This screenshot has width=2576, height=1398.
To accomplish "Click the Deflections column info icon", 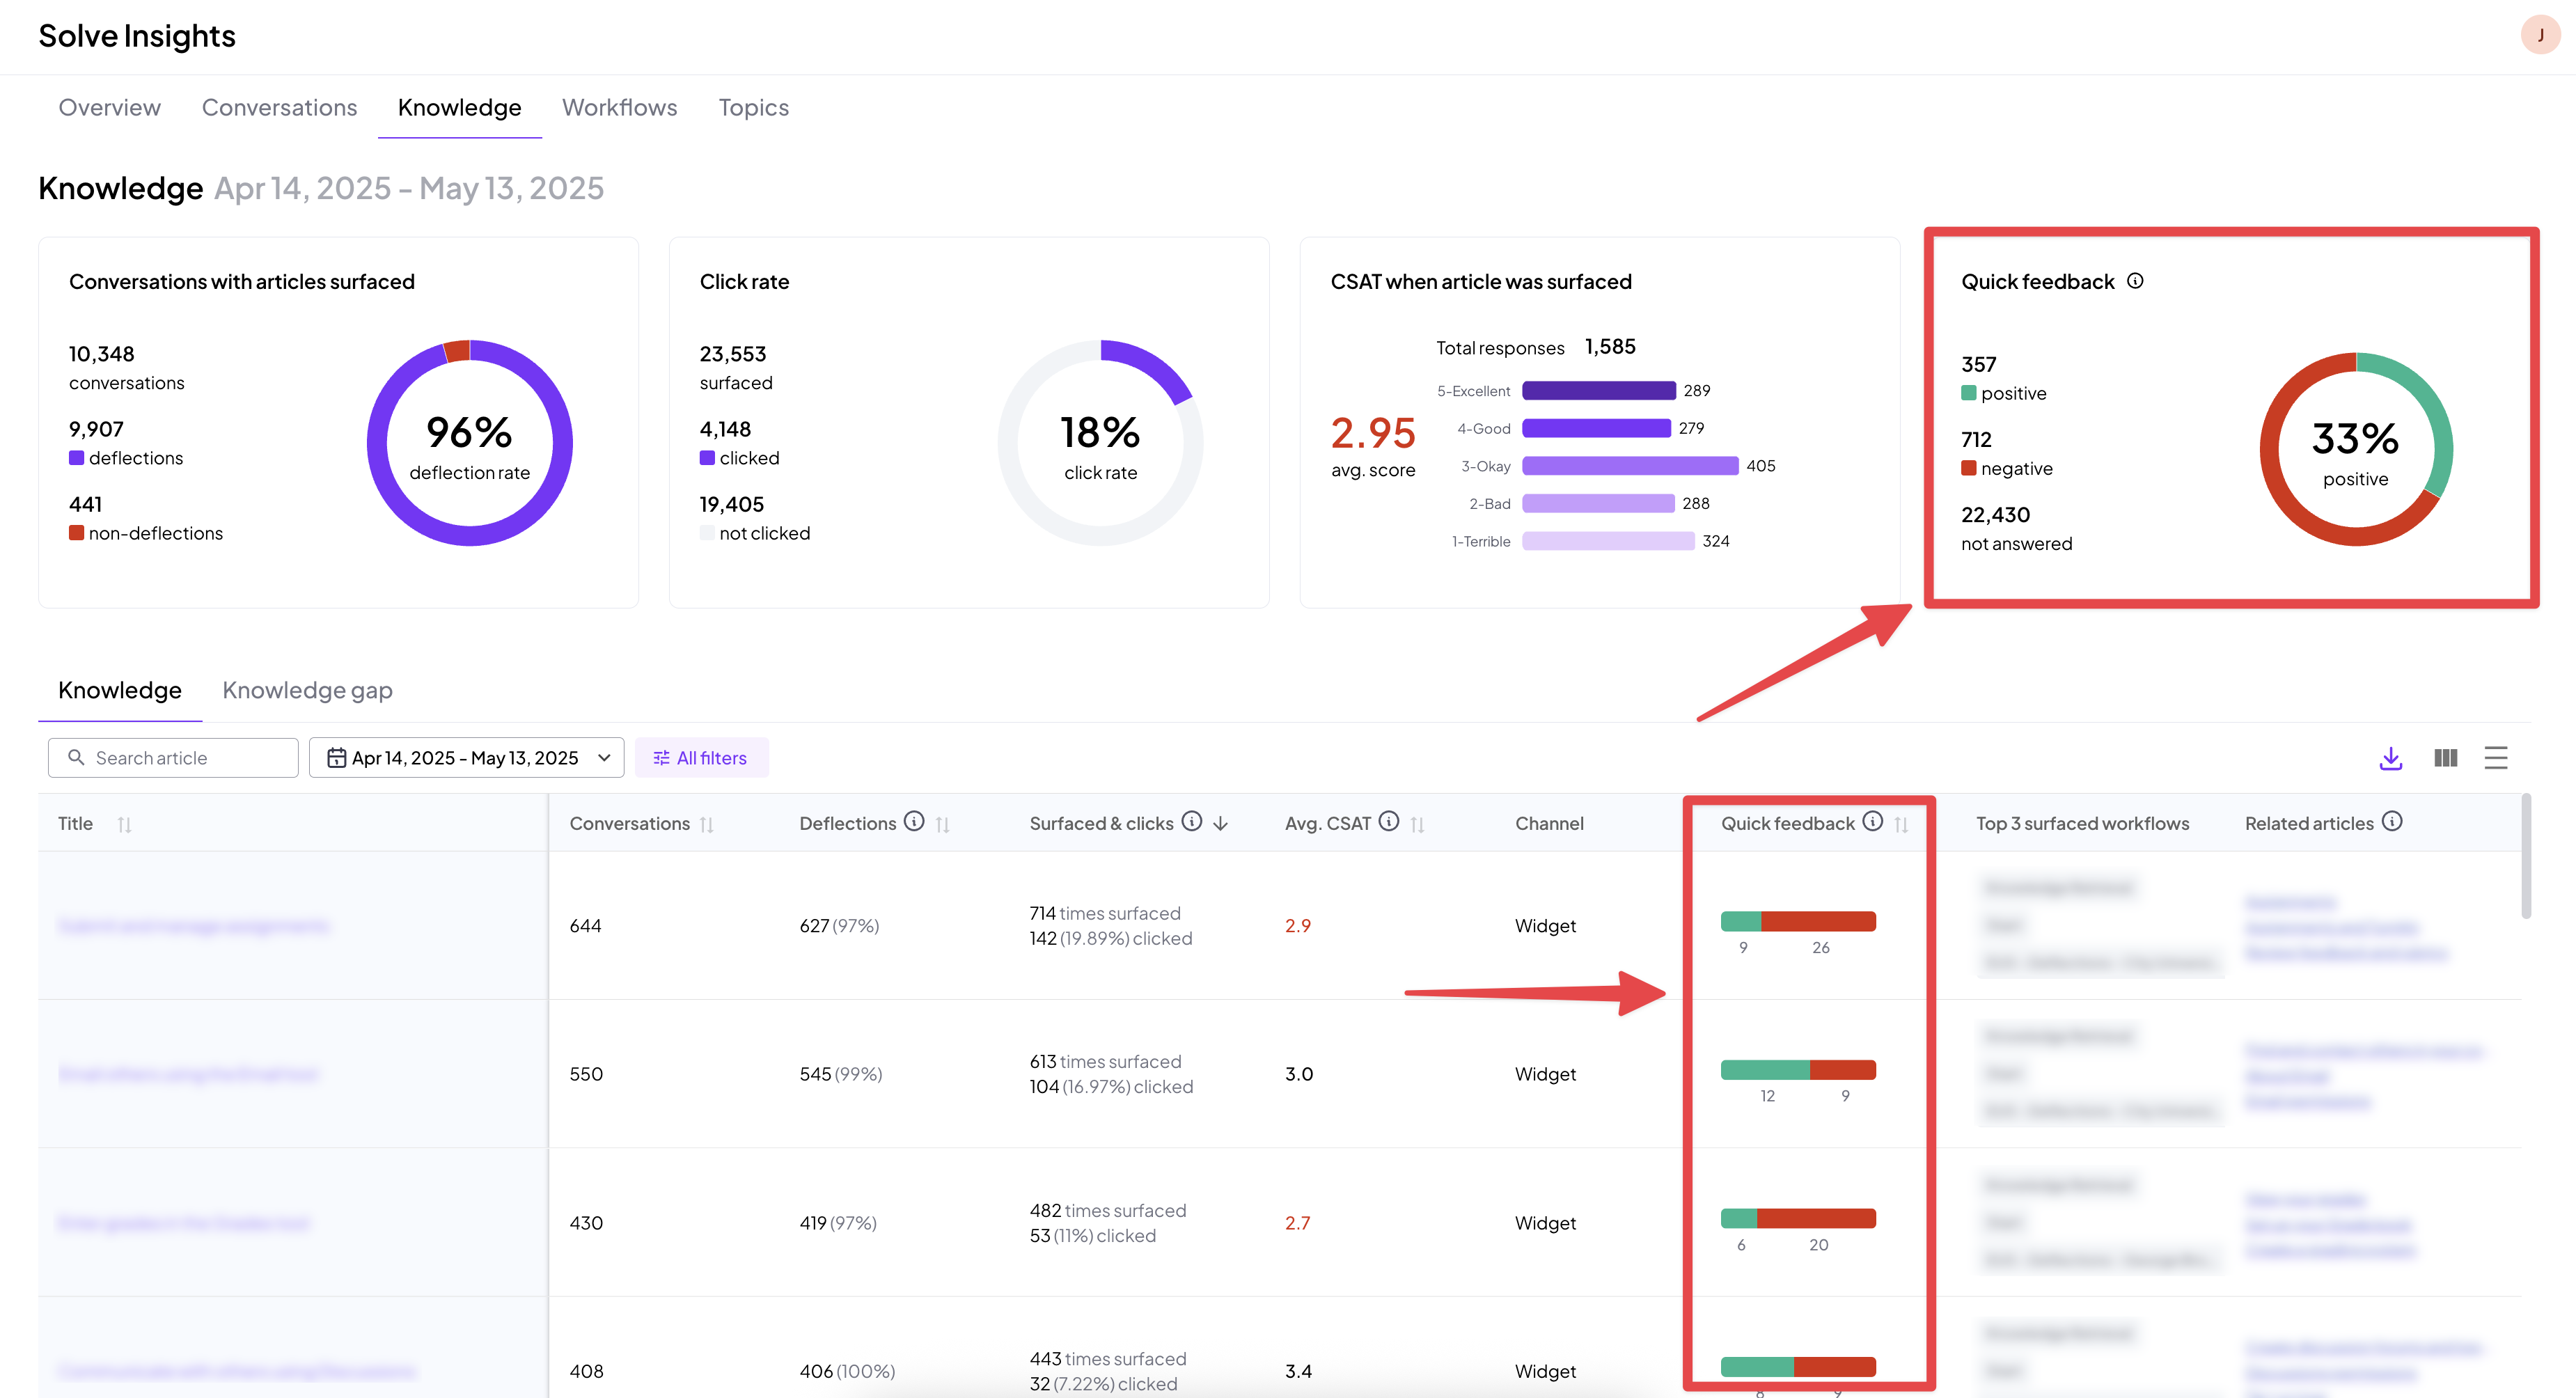I will coord(914,821).
